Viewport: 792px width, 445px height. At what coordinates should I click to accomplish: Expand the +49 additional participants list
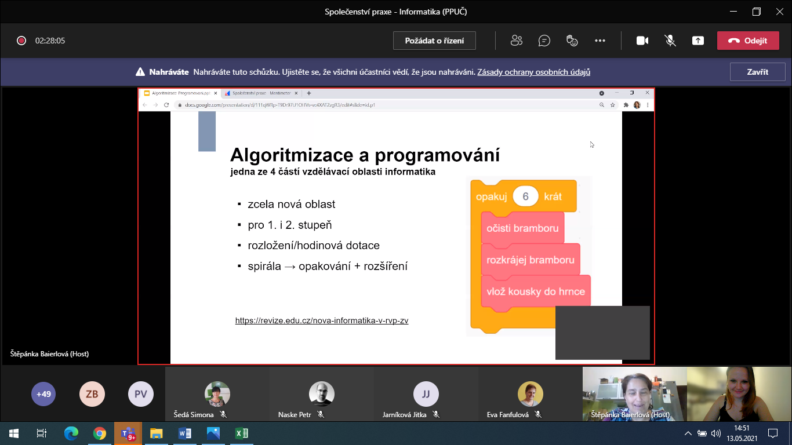[x=43, y=394]
